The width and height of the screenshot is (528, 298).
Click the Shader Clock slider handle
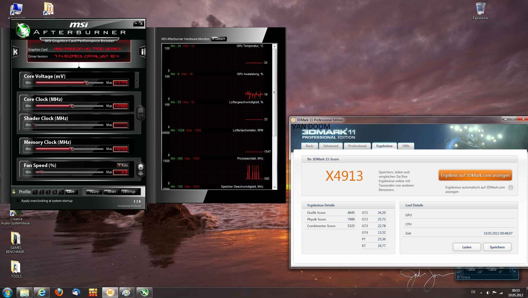pos(35,125)
